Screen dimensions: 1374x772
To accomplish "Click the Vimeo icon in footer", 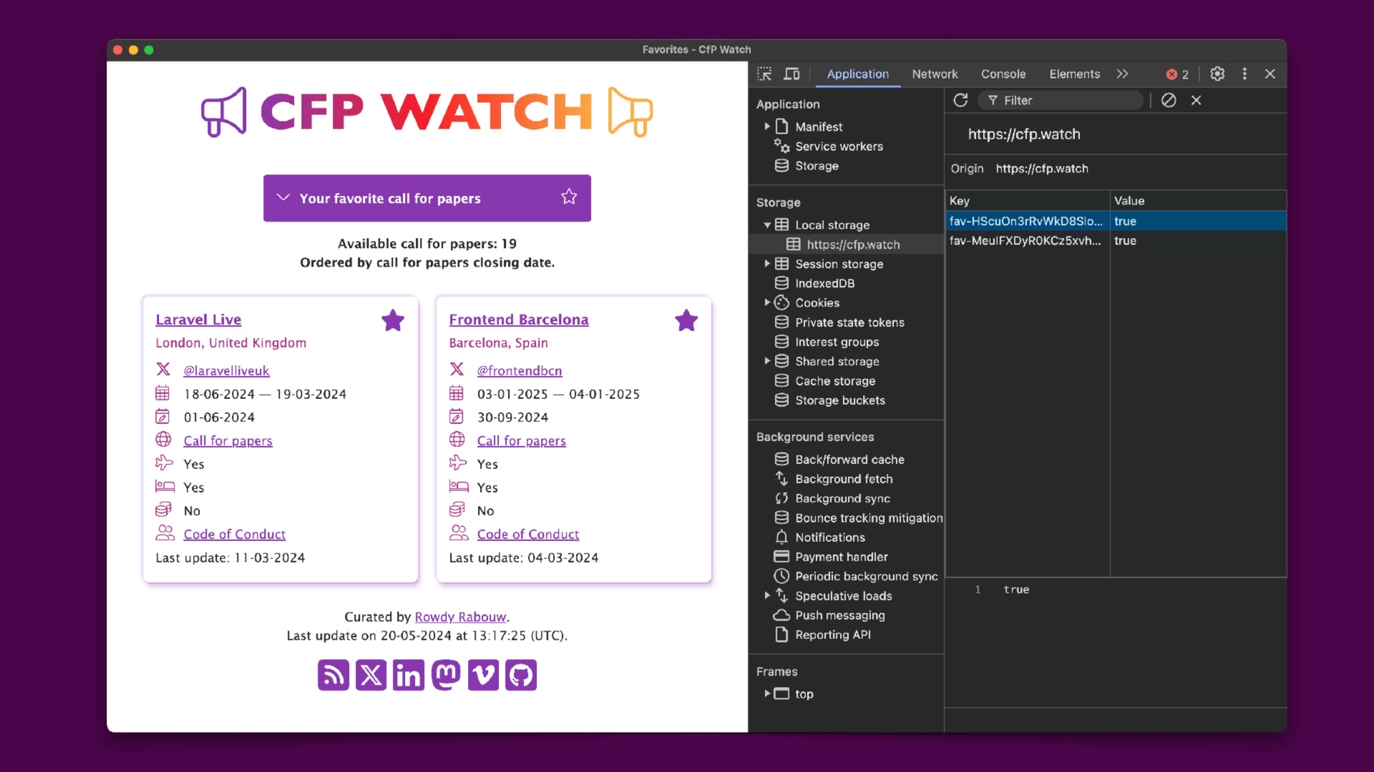I will (483, 675).
